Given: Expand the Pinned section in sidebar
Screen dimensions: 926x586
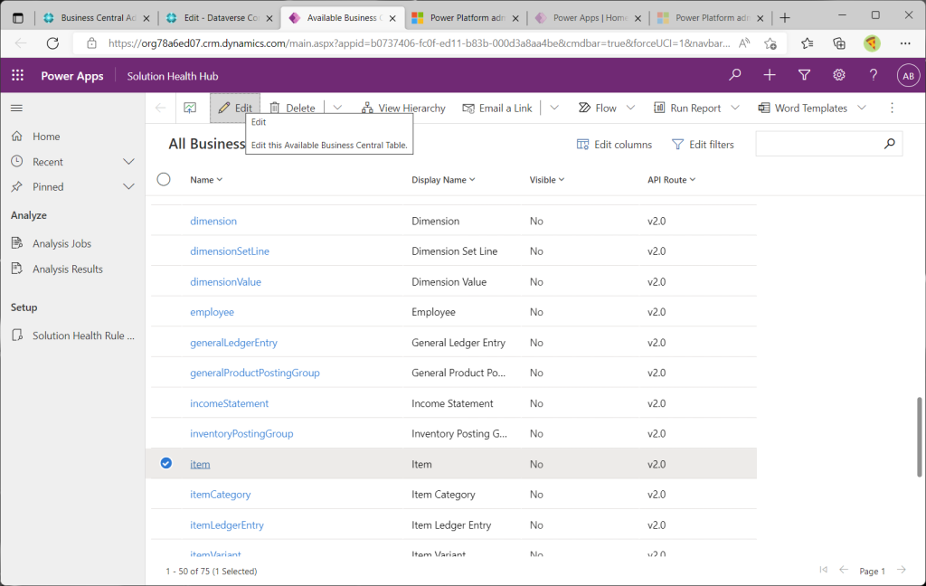Looking at the screenshot, I should 128,186.
